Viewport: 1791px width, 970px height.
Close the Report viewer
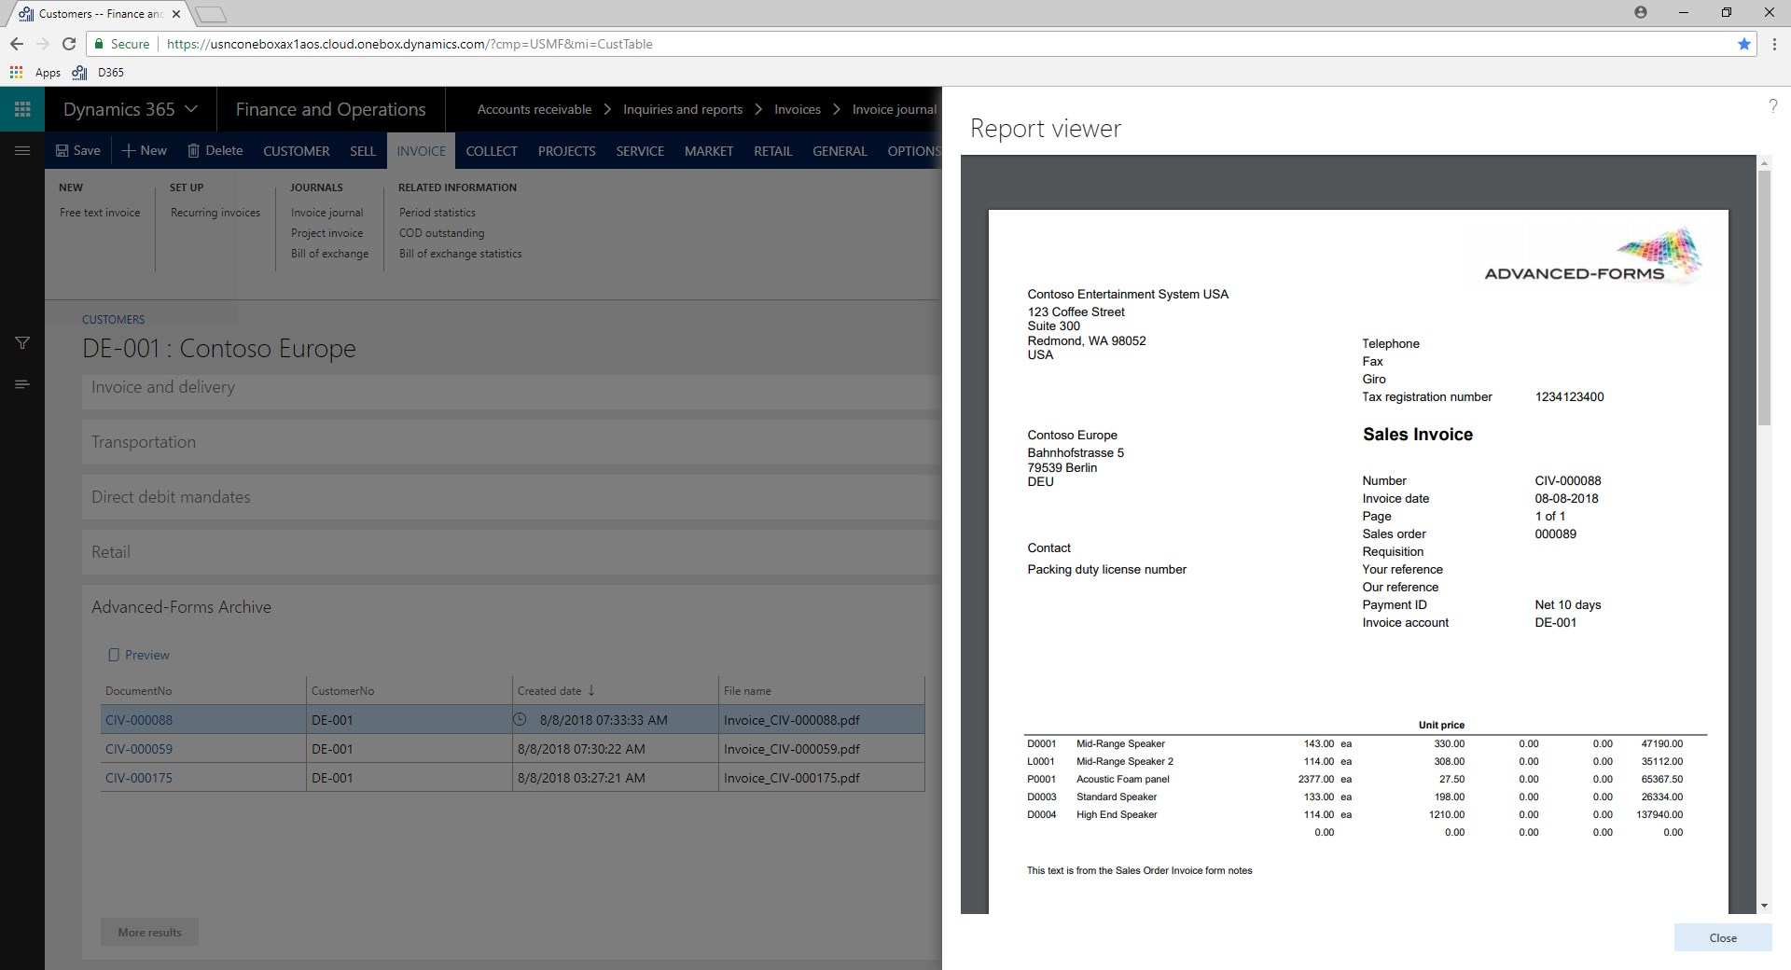click(x=1723, y=937)
